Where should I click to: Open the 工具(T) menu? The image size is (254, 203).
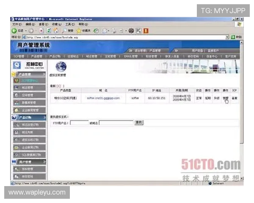(70, 24)
